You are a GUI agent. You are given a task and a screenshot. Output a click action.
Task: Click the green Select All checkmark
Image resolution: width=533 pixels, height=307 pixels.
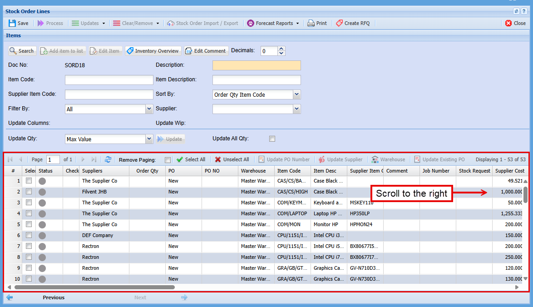point(180,159)
